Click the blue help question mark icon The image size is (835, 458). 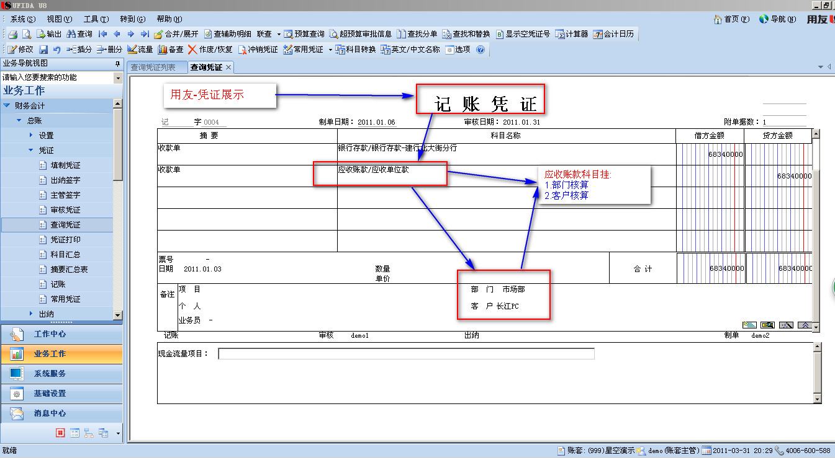[480, 50]
